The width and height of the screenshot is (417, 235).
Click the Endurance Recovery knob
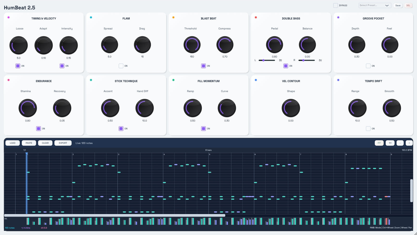(x=62, y=108)
